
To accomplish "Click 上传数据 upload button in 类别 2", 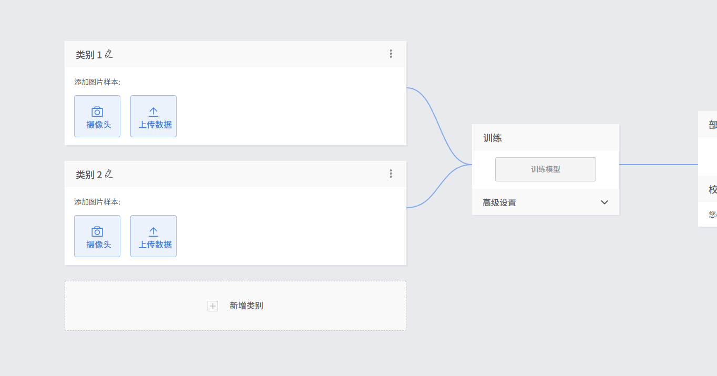I will [153, 236].
